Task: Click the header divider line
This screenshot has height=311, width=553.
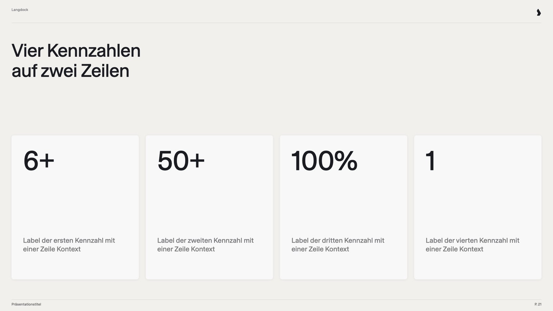Action: (276, 23)
